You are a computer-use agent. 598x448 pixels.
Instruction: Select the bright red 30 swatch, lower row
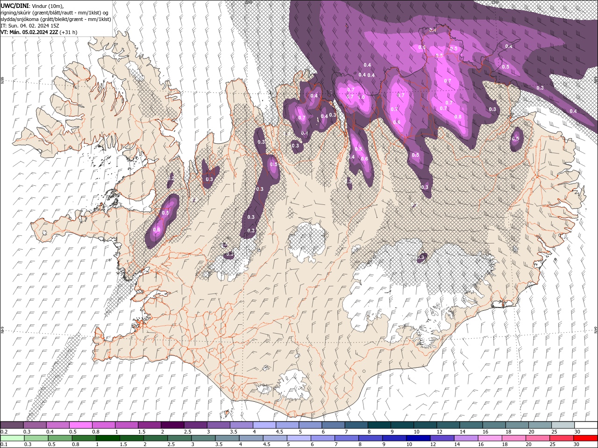585,438
